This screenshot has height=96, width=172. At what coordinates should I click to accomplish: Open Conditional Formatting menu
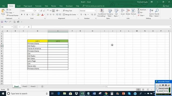point(102,13)
